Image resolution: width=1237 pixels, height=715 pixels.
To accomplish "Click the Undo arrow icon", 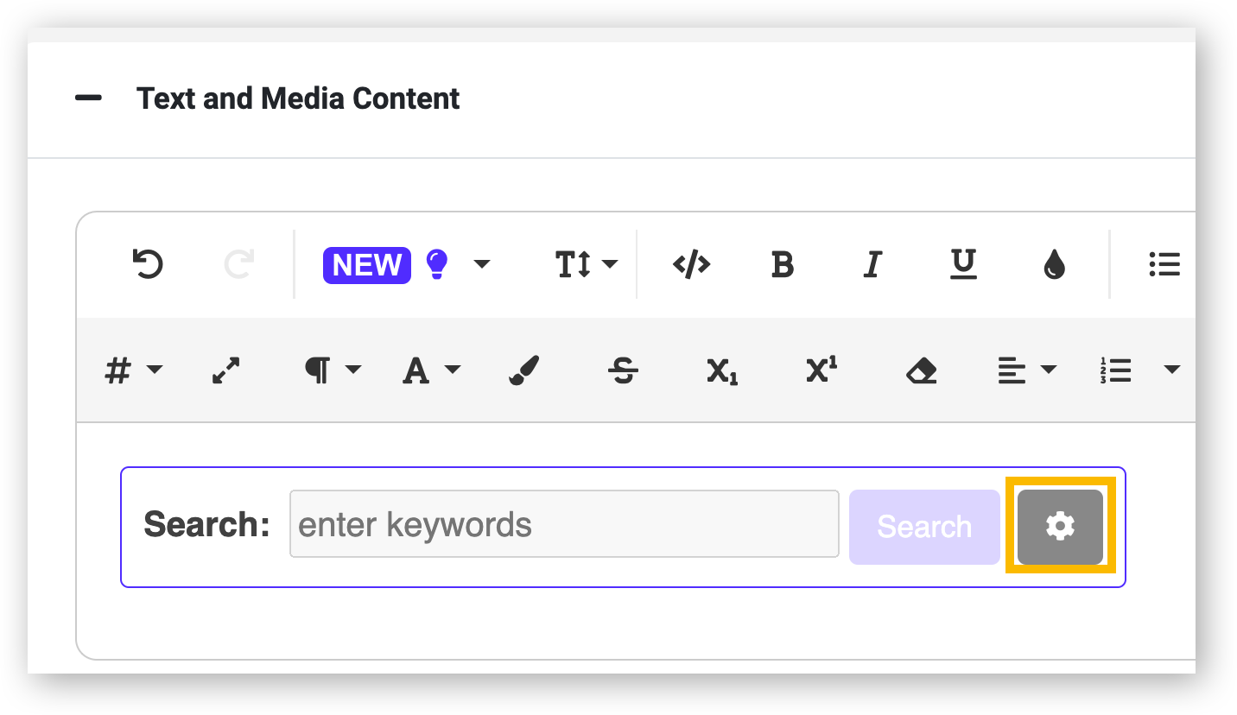I will tap(148, 264).
